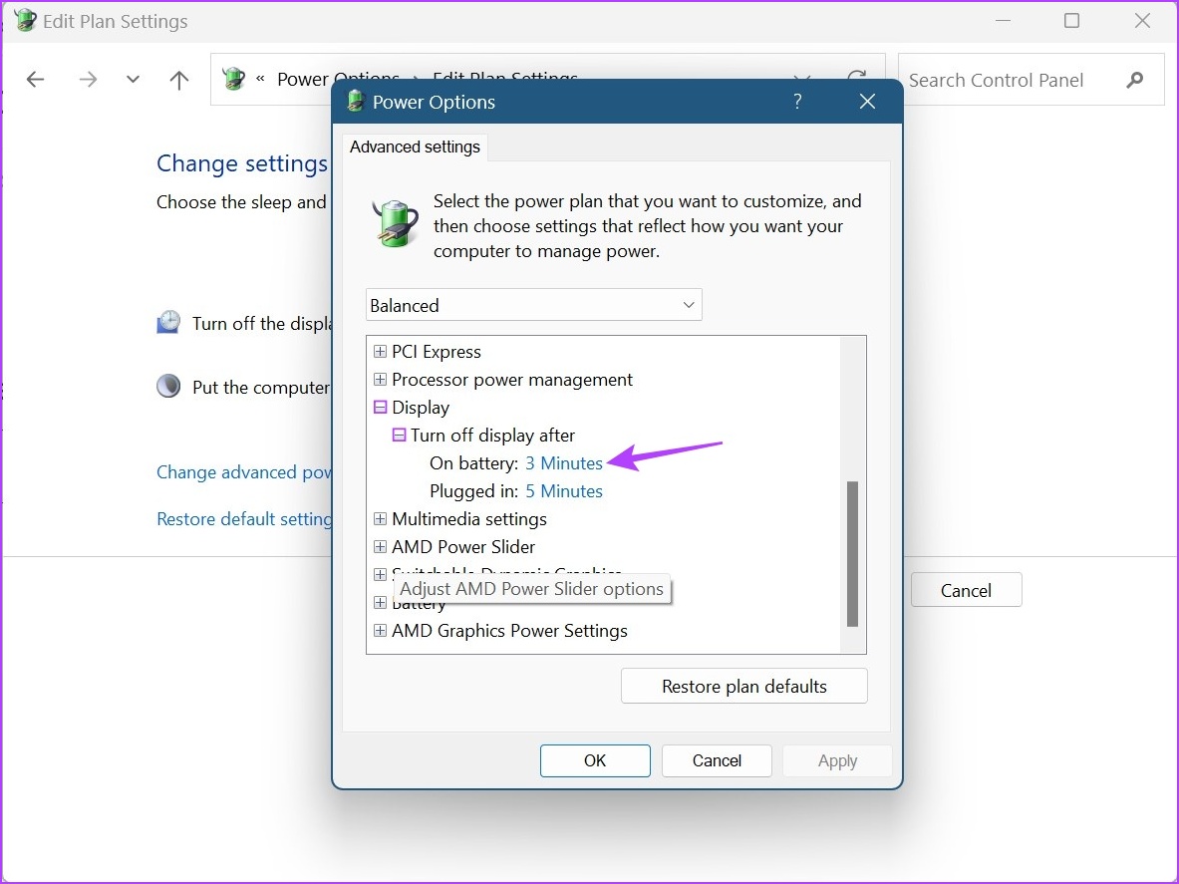Minimize the Edit Plan Settings window
1179x884 pixels.
(1003, 21)
